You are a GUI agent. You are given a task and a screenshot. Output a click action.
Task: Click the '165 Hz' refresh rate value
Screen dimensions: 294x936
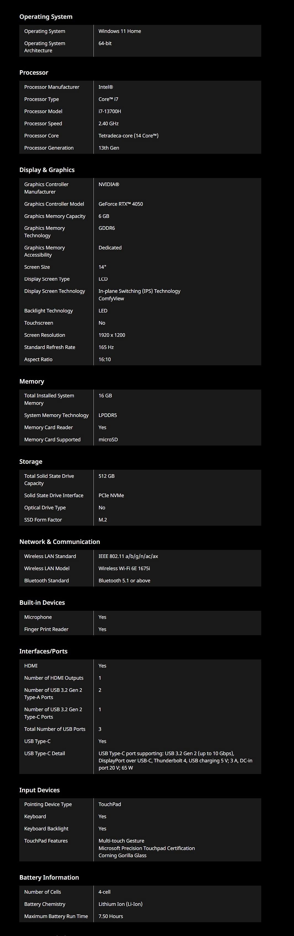pyautogui.click(x=106, y=347)
